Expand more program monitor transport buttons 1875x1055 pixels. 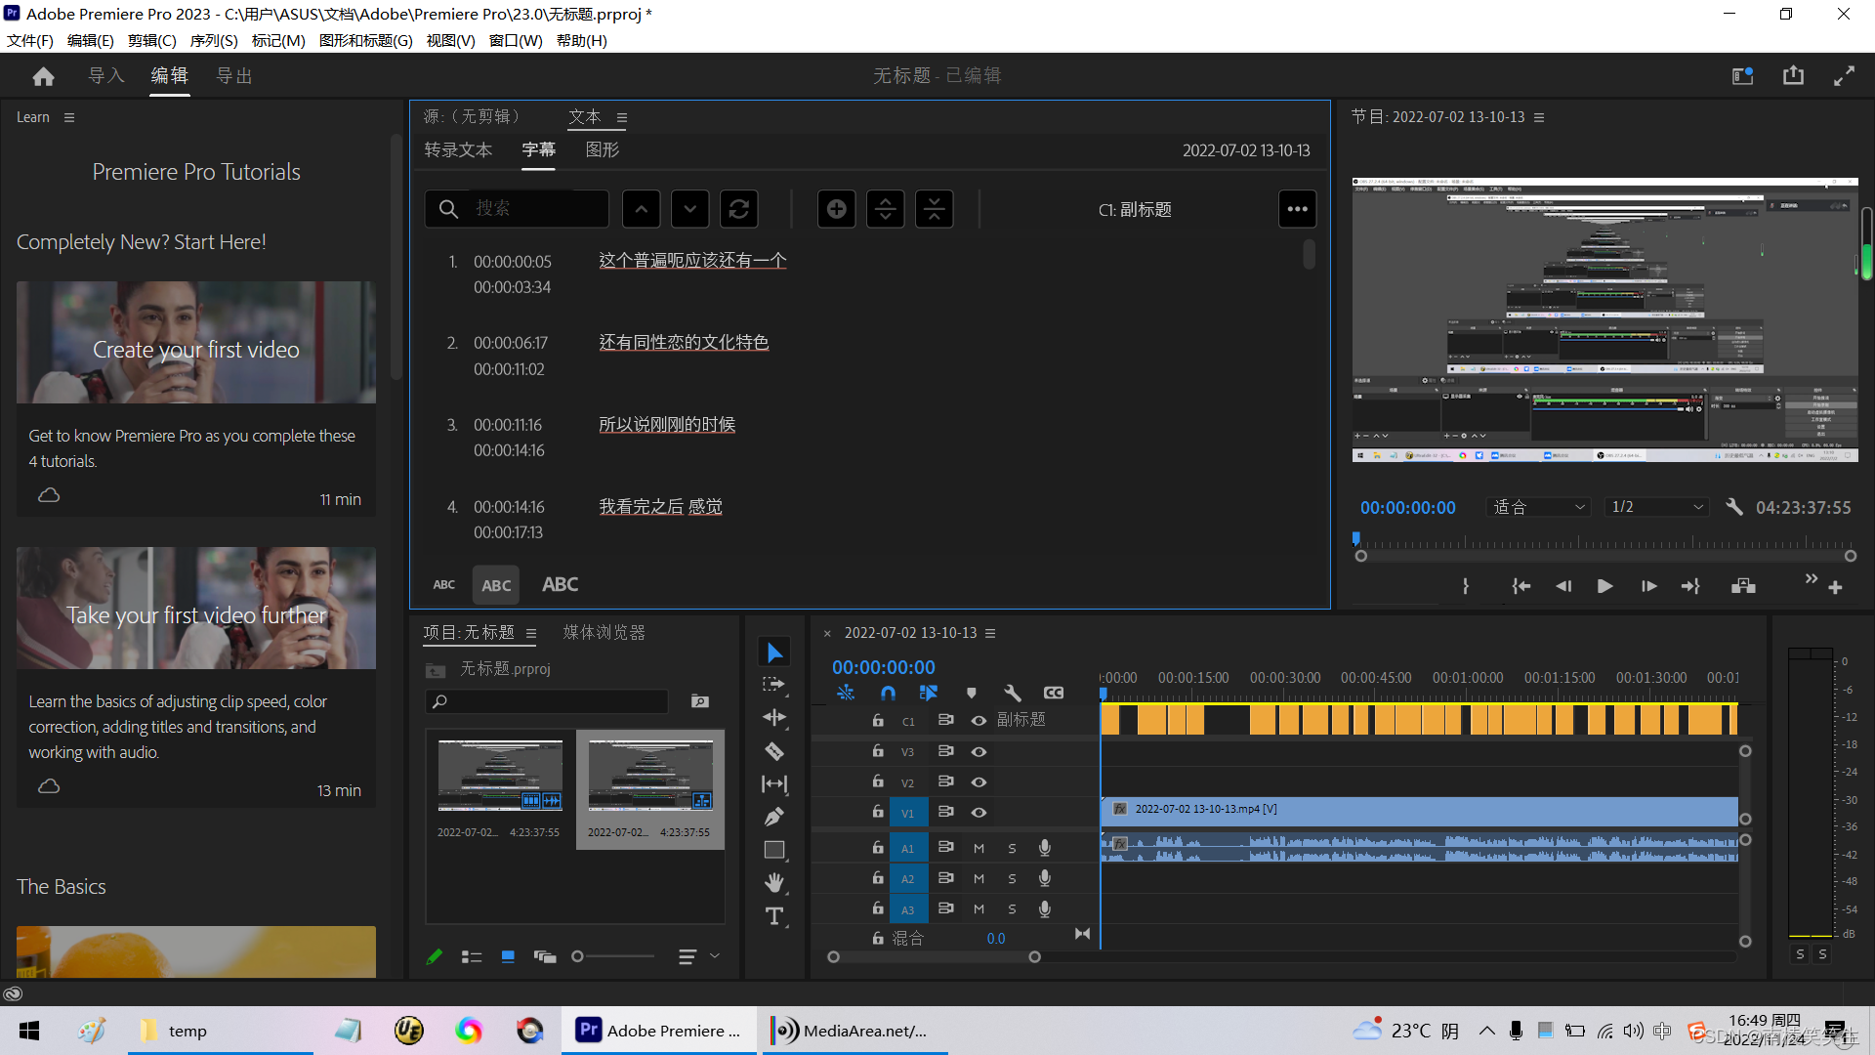[x=1812, y=579]
